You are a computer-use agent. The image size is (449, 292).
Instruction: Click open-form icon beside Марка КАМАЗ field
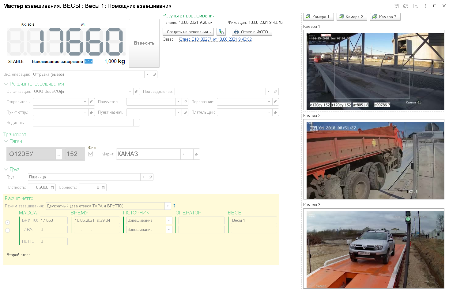coord(197,154)
